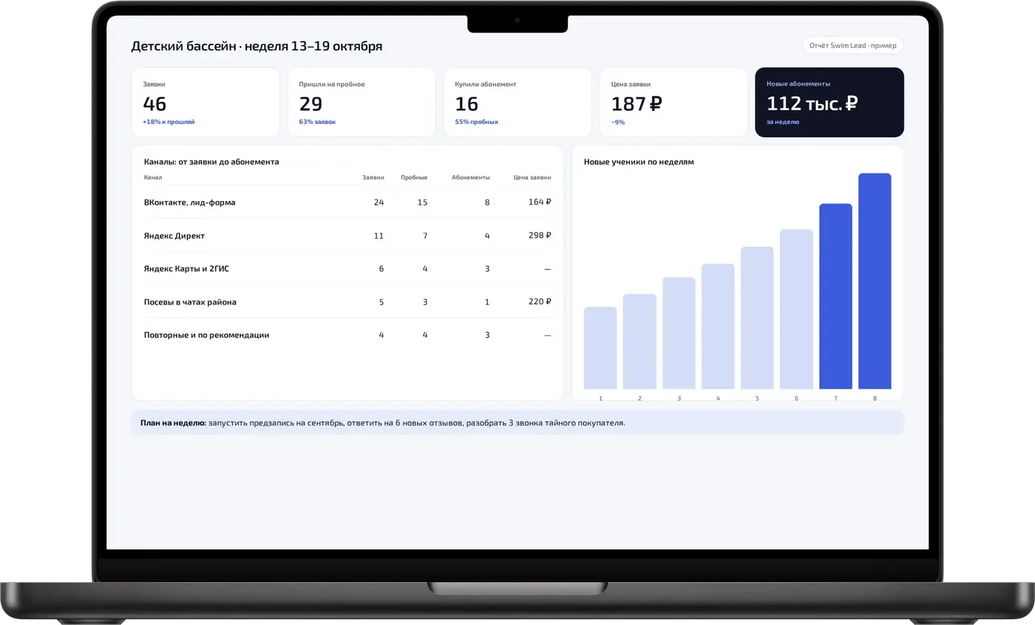Viewport: 1035px width, 625px height.
Task: Select the "Пришли на пробное" metric card
Action: [362, 102]
